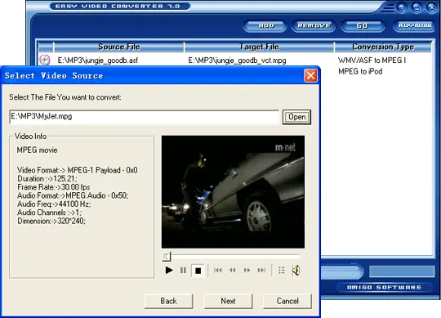This screenshot has height=318, width=441.
Task: Click the Source File column header
Action: pos(119,47)
